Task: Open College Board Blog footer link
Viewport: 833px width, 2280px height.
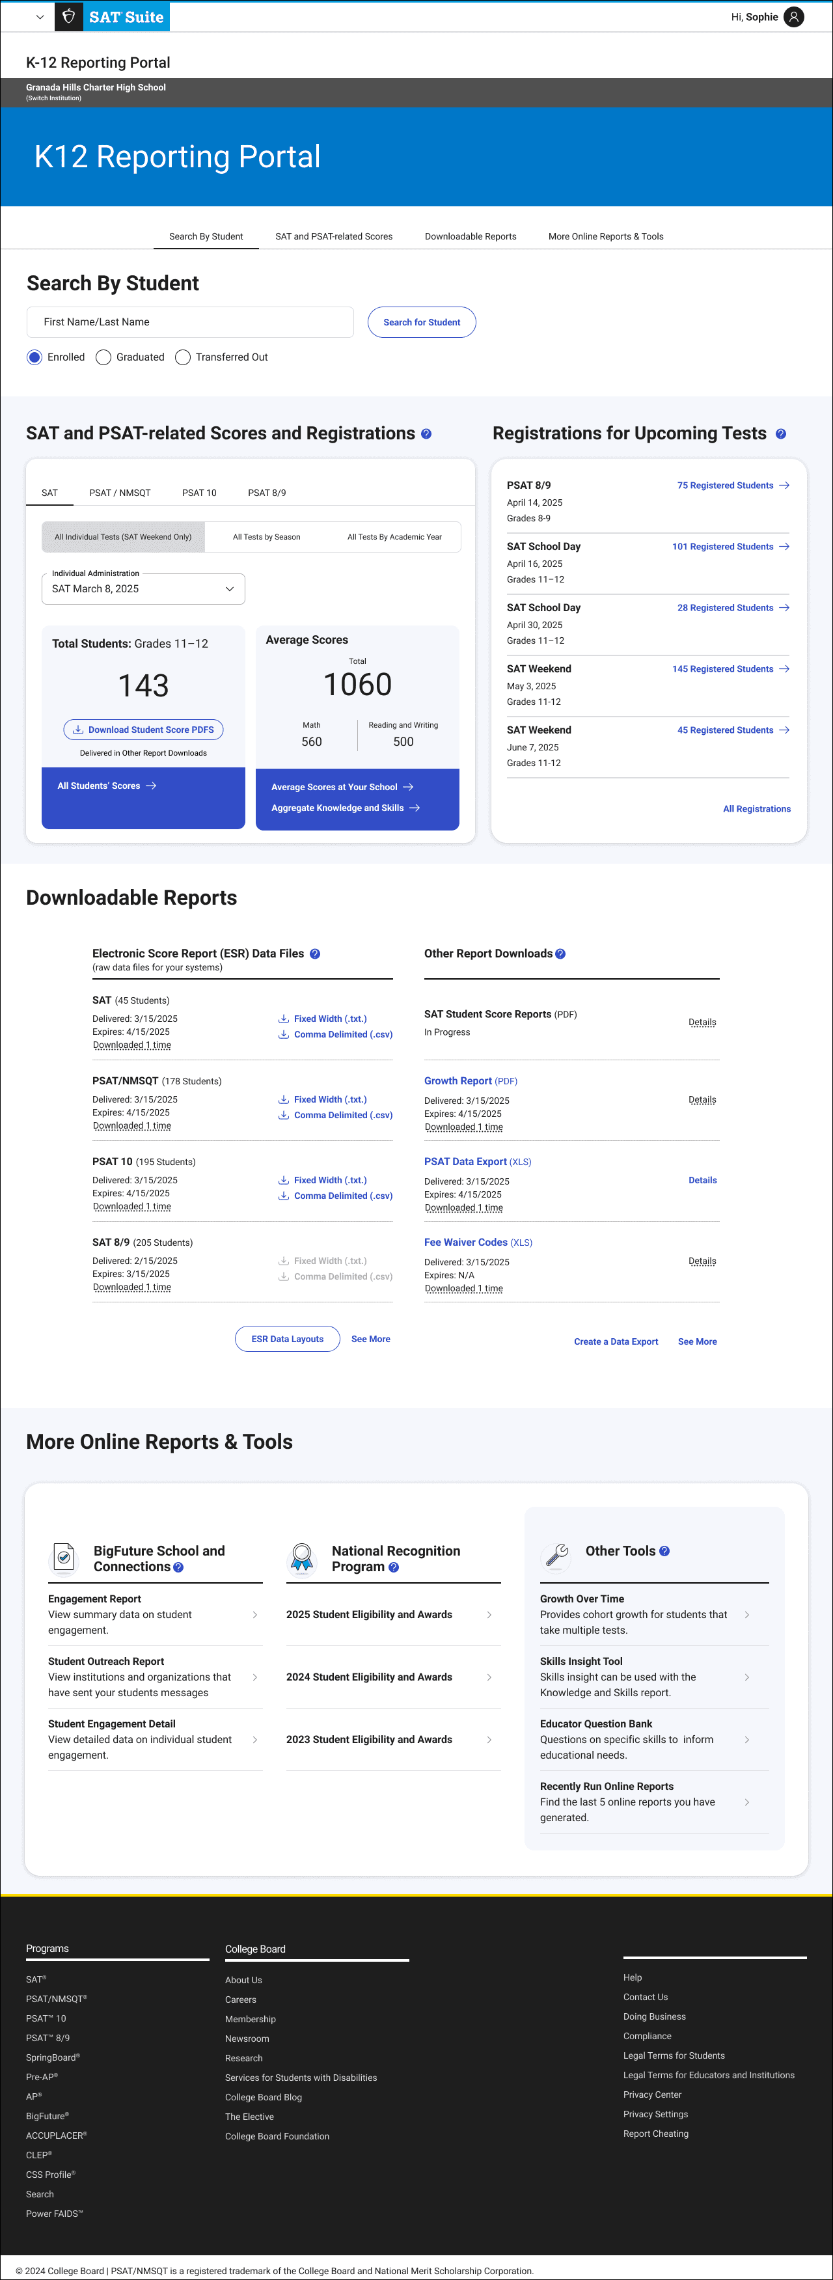Action: point(264,2098)
